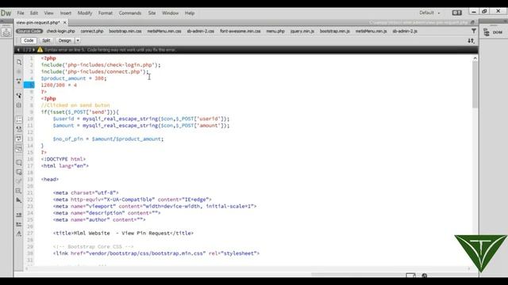Open related file metisMenu.min.css

[164, 31]
